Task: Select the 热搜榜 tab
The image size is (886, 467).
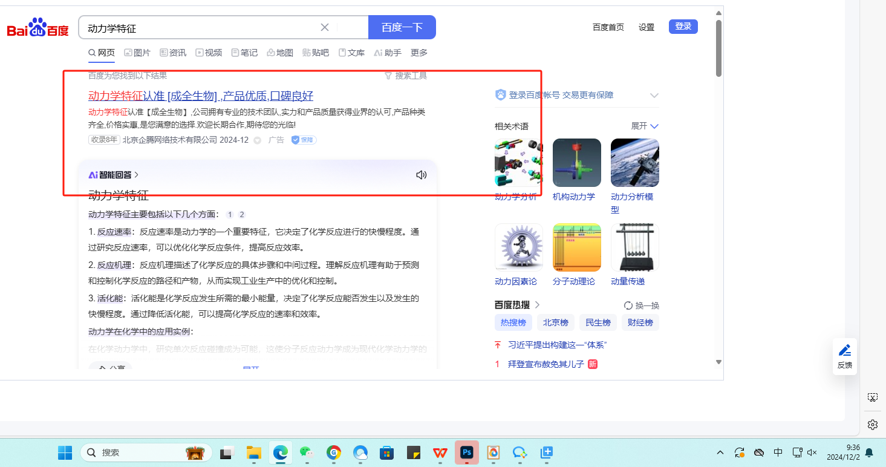Action: tap(513, 322)
